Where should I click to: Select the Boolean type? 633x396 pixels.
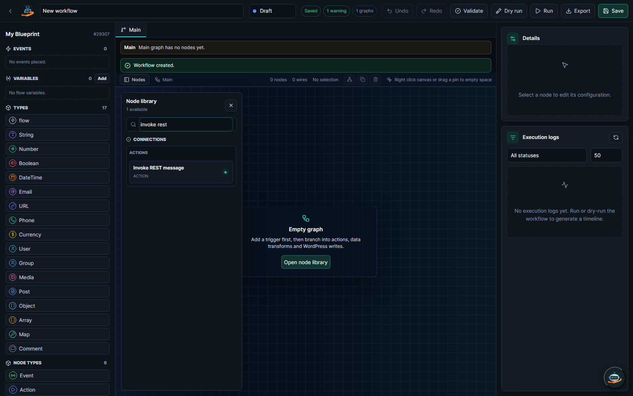coord(57,163)
